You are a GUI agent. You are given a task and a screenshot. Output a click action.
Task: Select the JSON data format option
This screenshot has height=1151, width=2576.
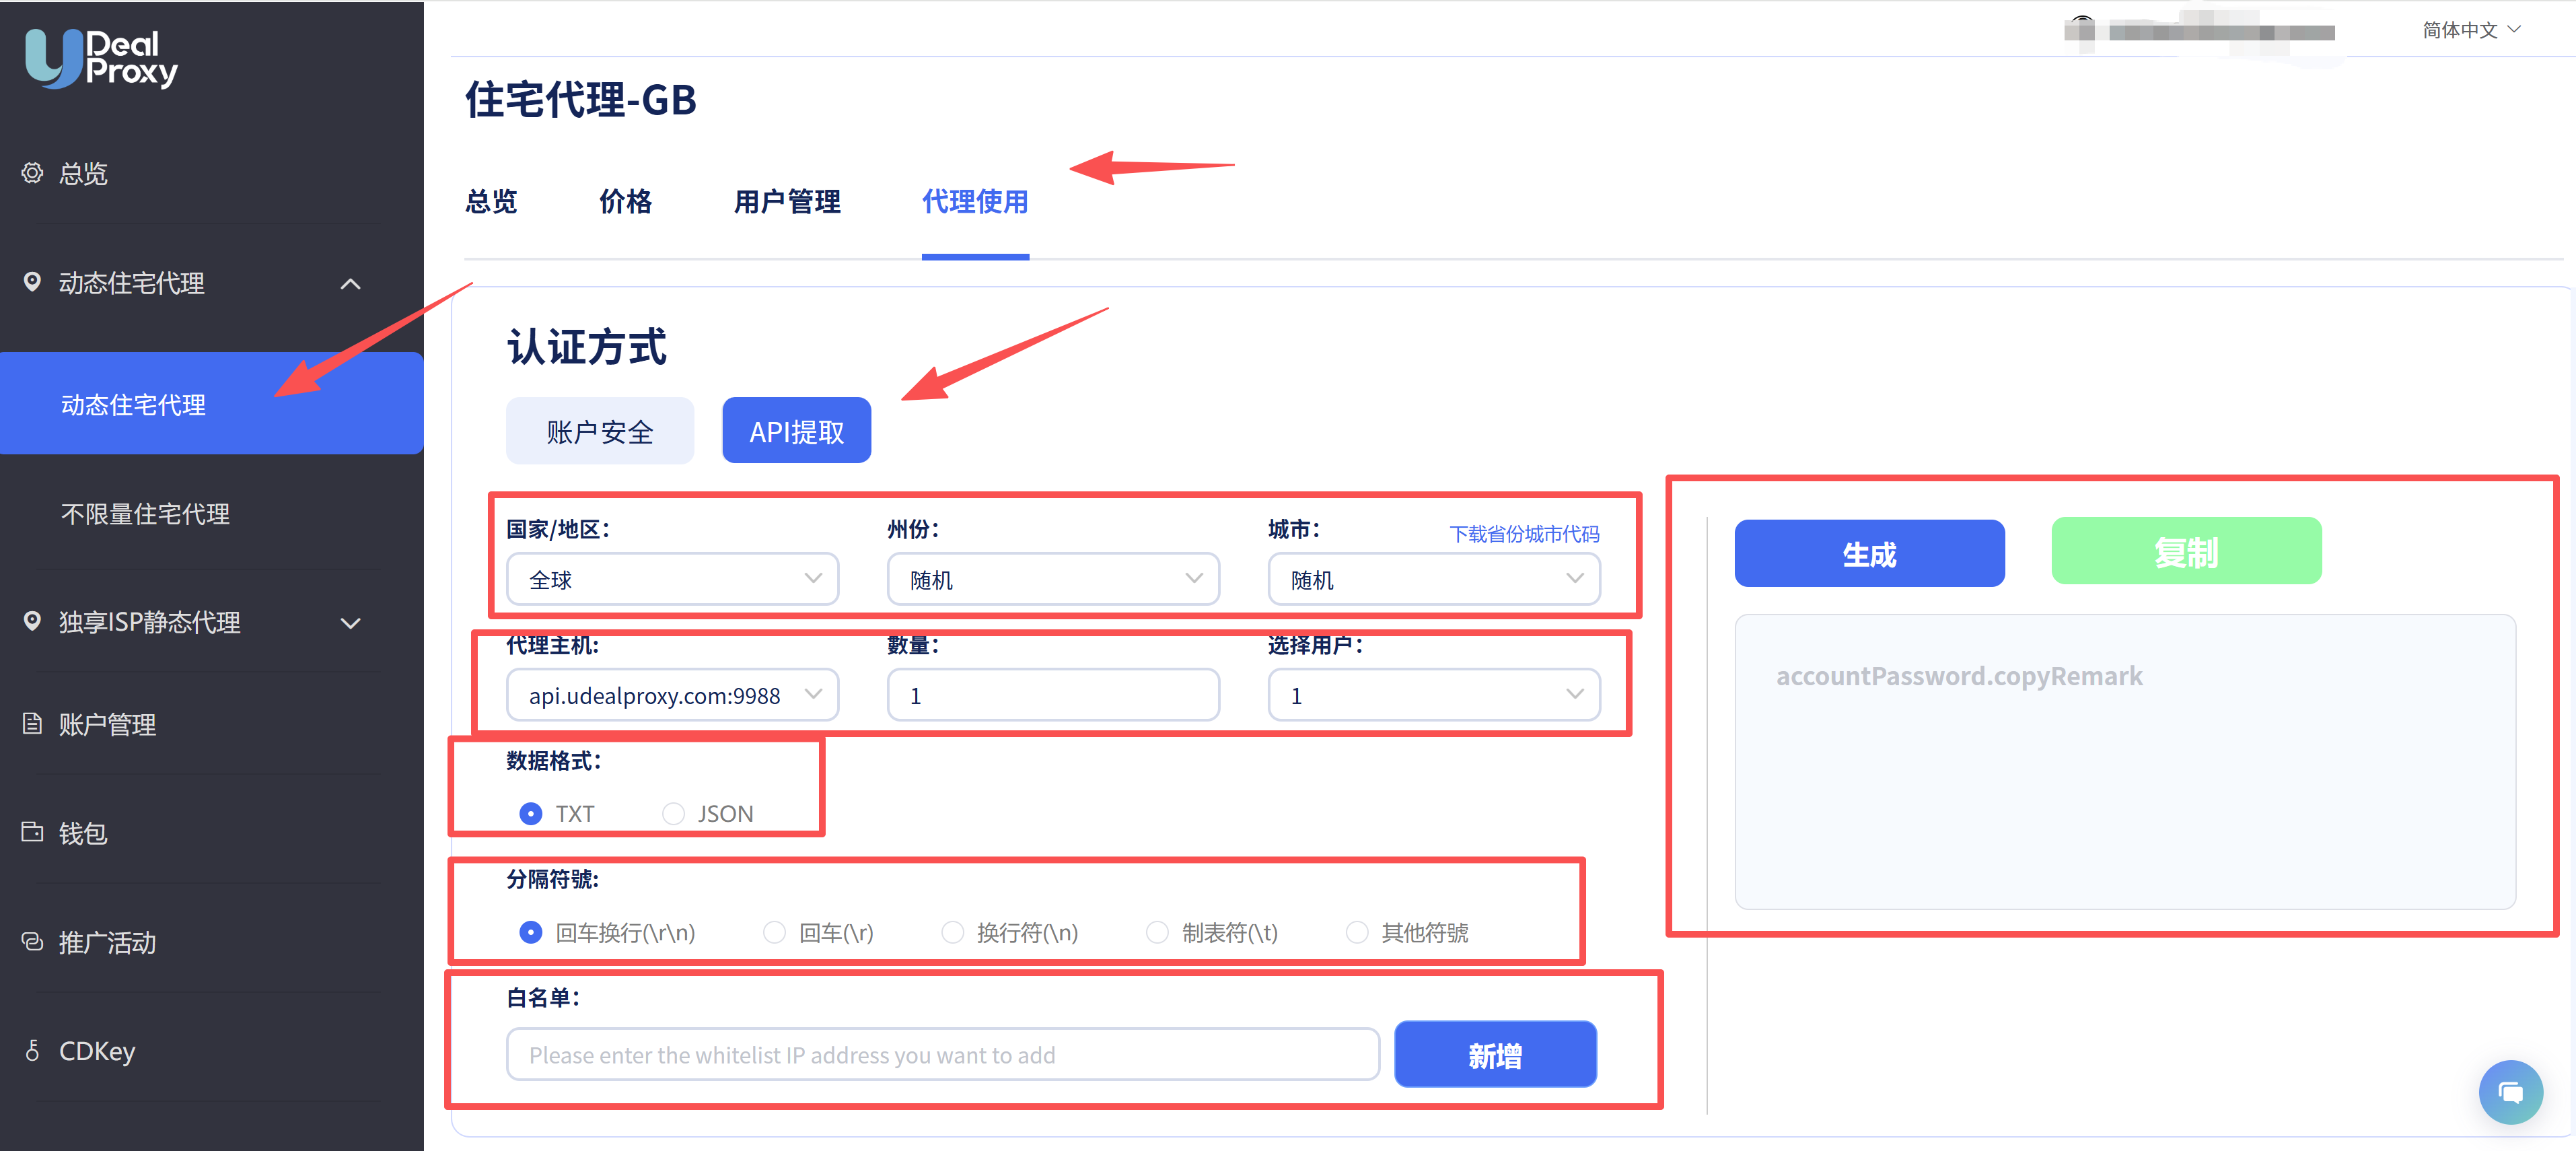click(674, 814)
